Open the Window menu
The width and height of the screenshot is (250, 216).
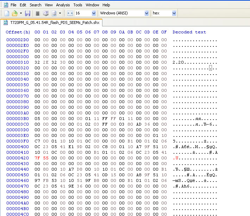click(92, 5)
